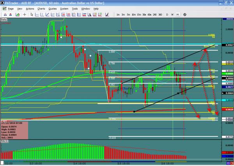Select the arrow pointer tool
Viewport: 234px width, 166px height.
32,14
